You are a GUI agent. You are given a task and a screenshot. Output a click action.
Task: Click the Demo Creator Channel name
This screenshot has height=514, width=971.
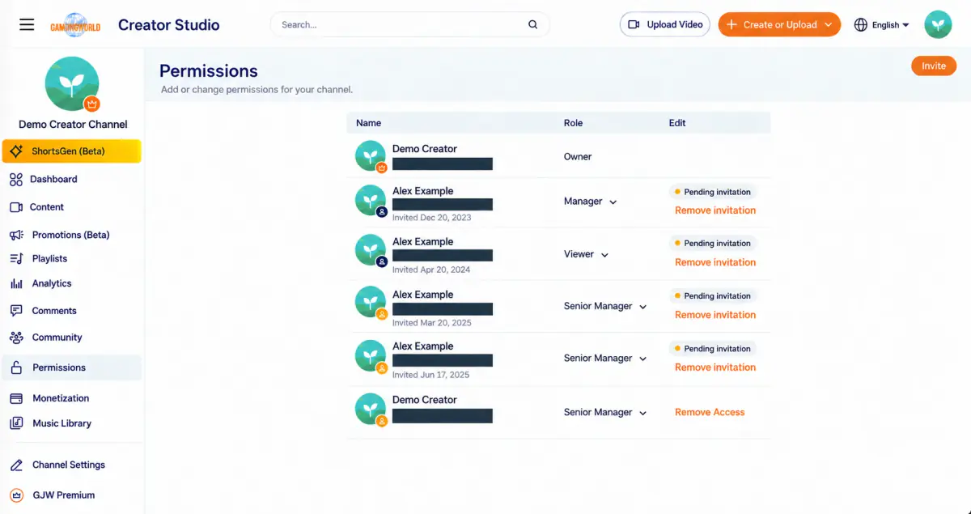(x=73, y=125)
